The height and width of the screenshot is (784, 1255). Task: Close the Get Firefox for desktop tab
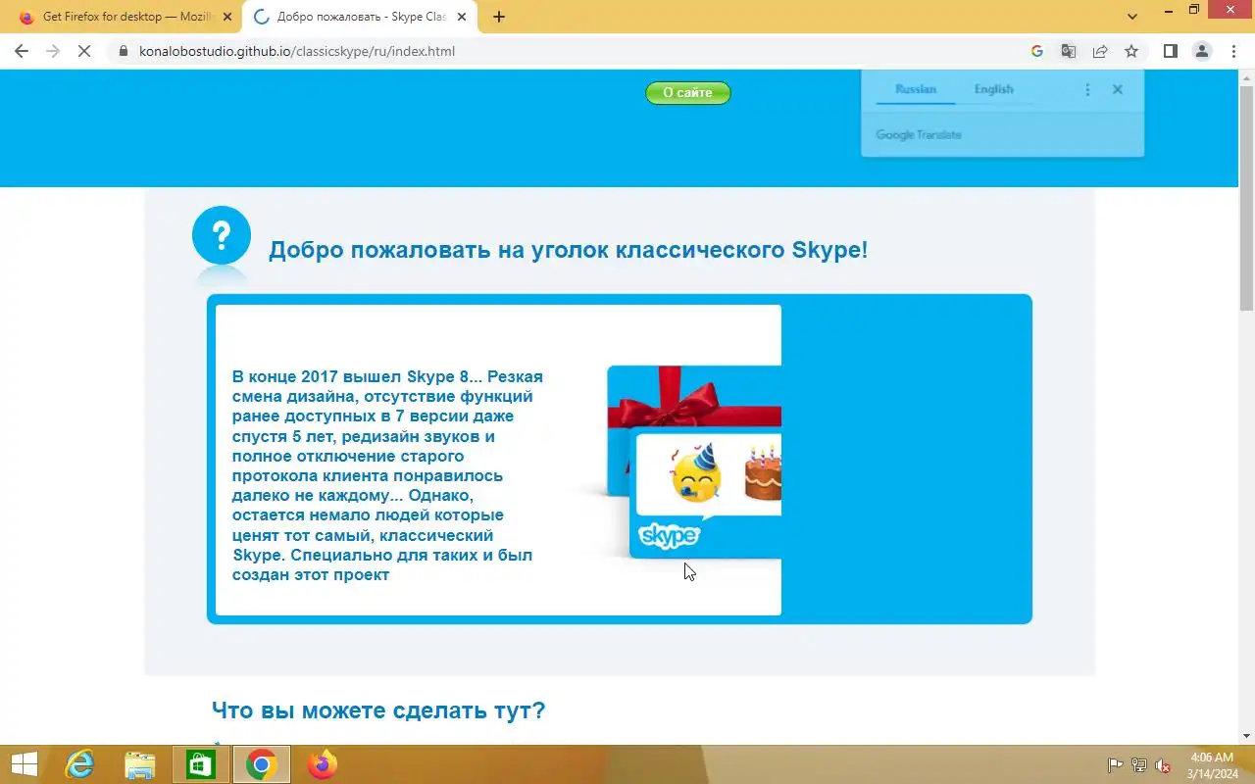coord(227,17)
